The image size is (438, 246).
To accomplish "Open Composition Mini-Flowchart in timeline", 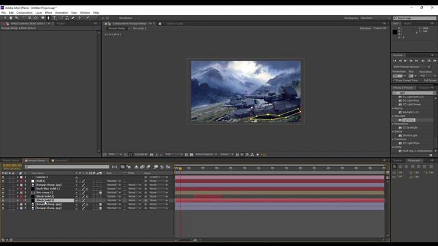I will [x=114, y=167].
